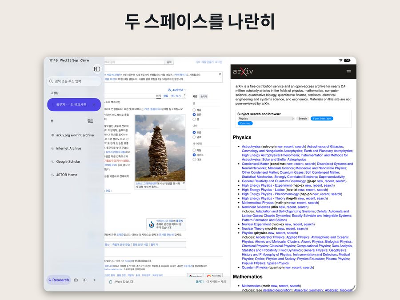The image size is (400, 300).
Task: Switch to the book space icon
Action: tap(84, 280)
